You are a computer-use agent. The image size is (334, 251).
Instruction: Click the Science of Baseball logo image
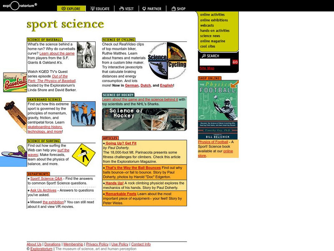click(x=15, y=82)
